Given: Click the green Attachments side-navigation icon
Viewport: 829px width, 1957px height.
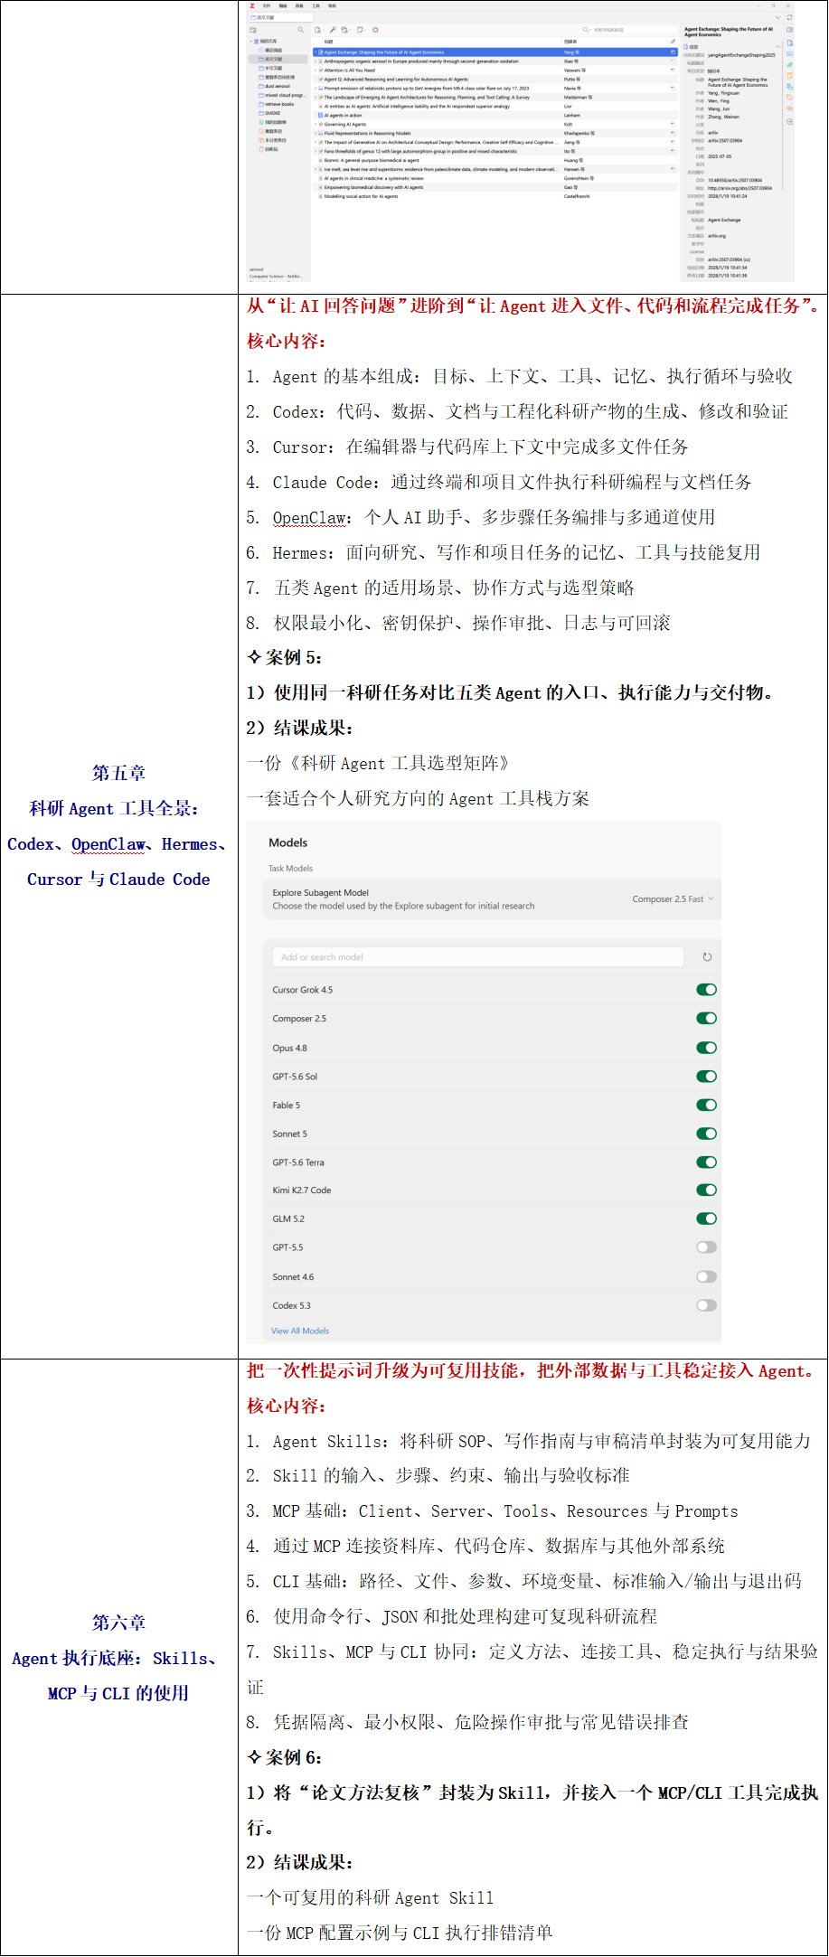Looking at the screenshot, I should coord(789,64).
